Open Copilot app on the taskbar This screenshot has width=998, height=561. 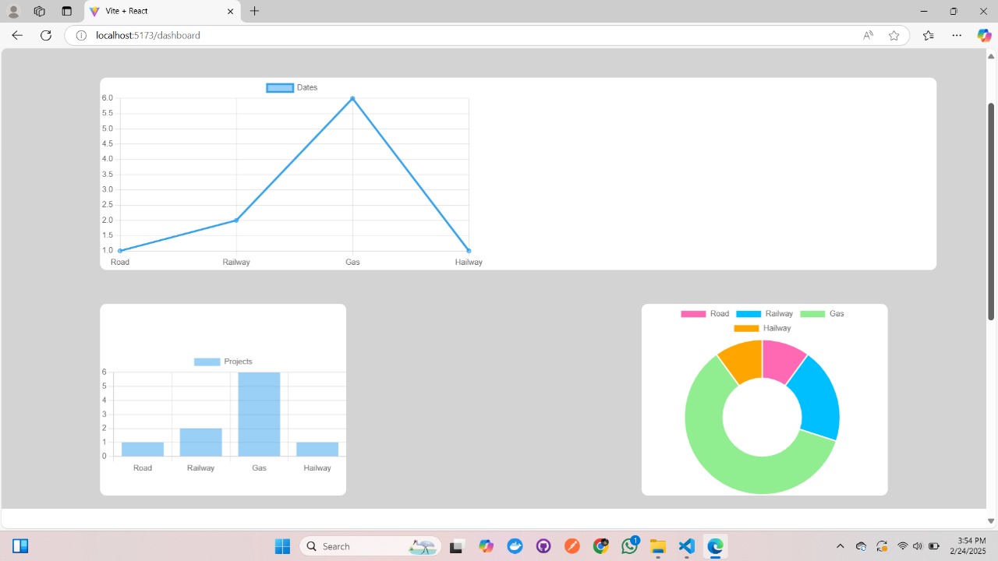tap(487, 546)
